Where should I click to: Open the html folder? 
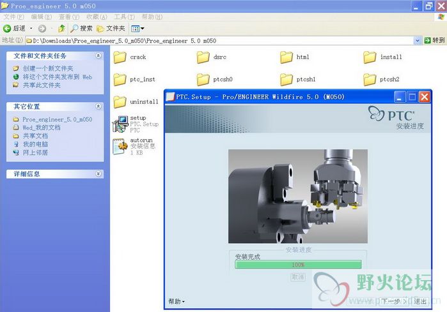point(295,57)
